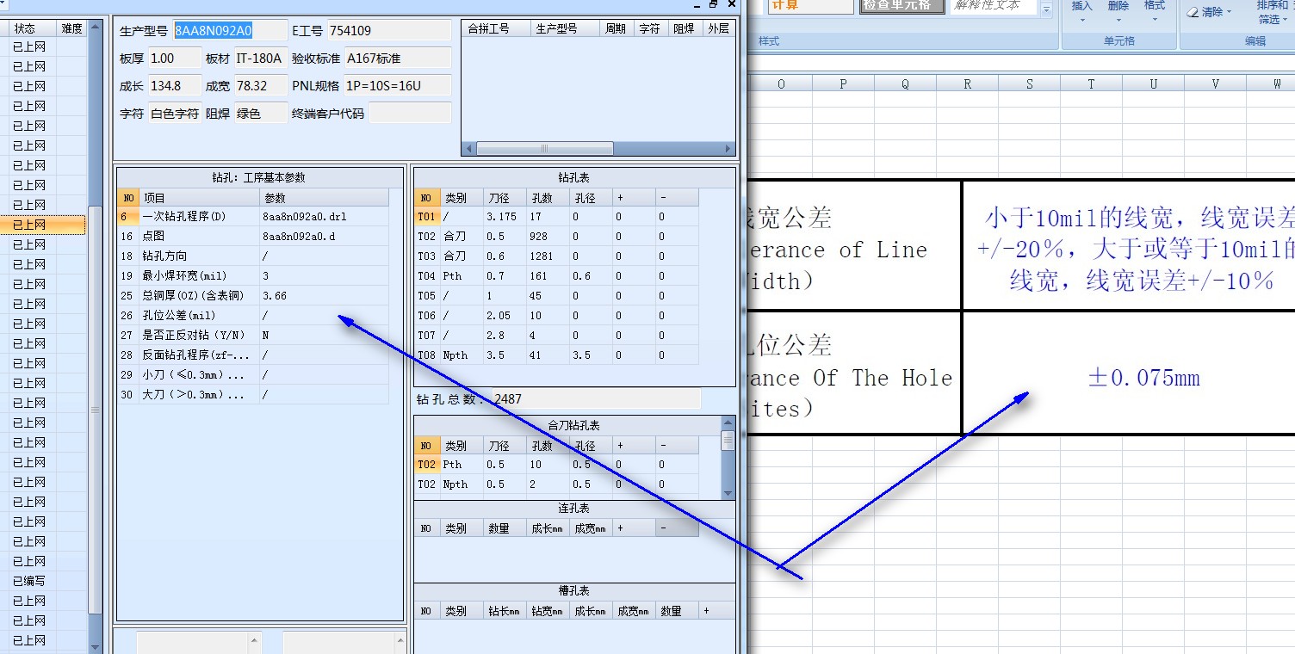The height and width of the screenshot is (654, 1295).
Task: Restore the inner window using the restore button
Action: [713, 4]
